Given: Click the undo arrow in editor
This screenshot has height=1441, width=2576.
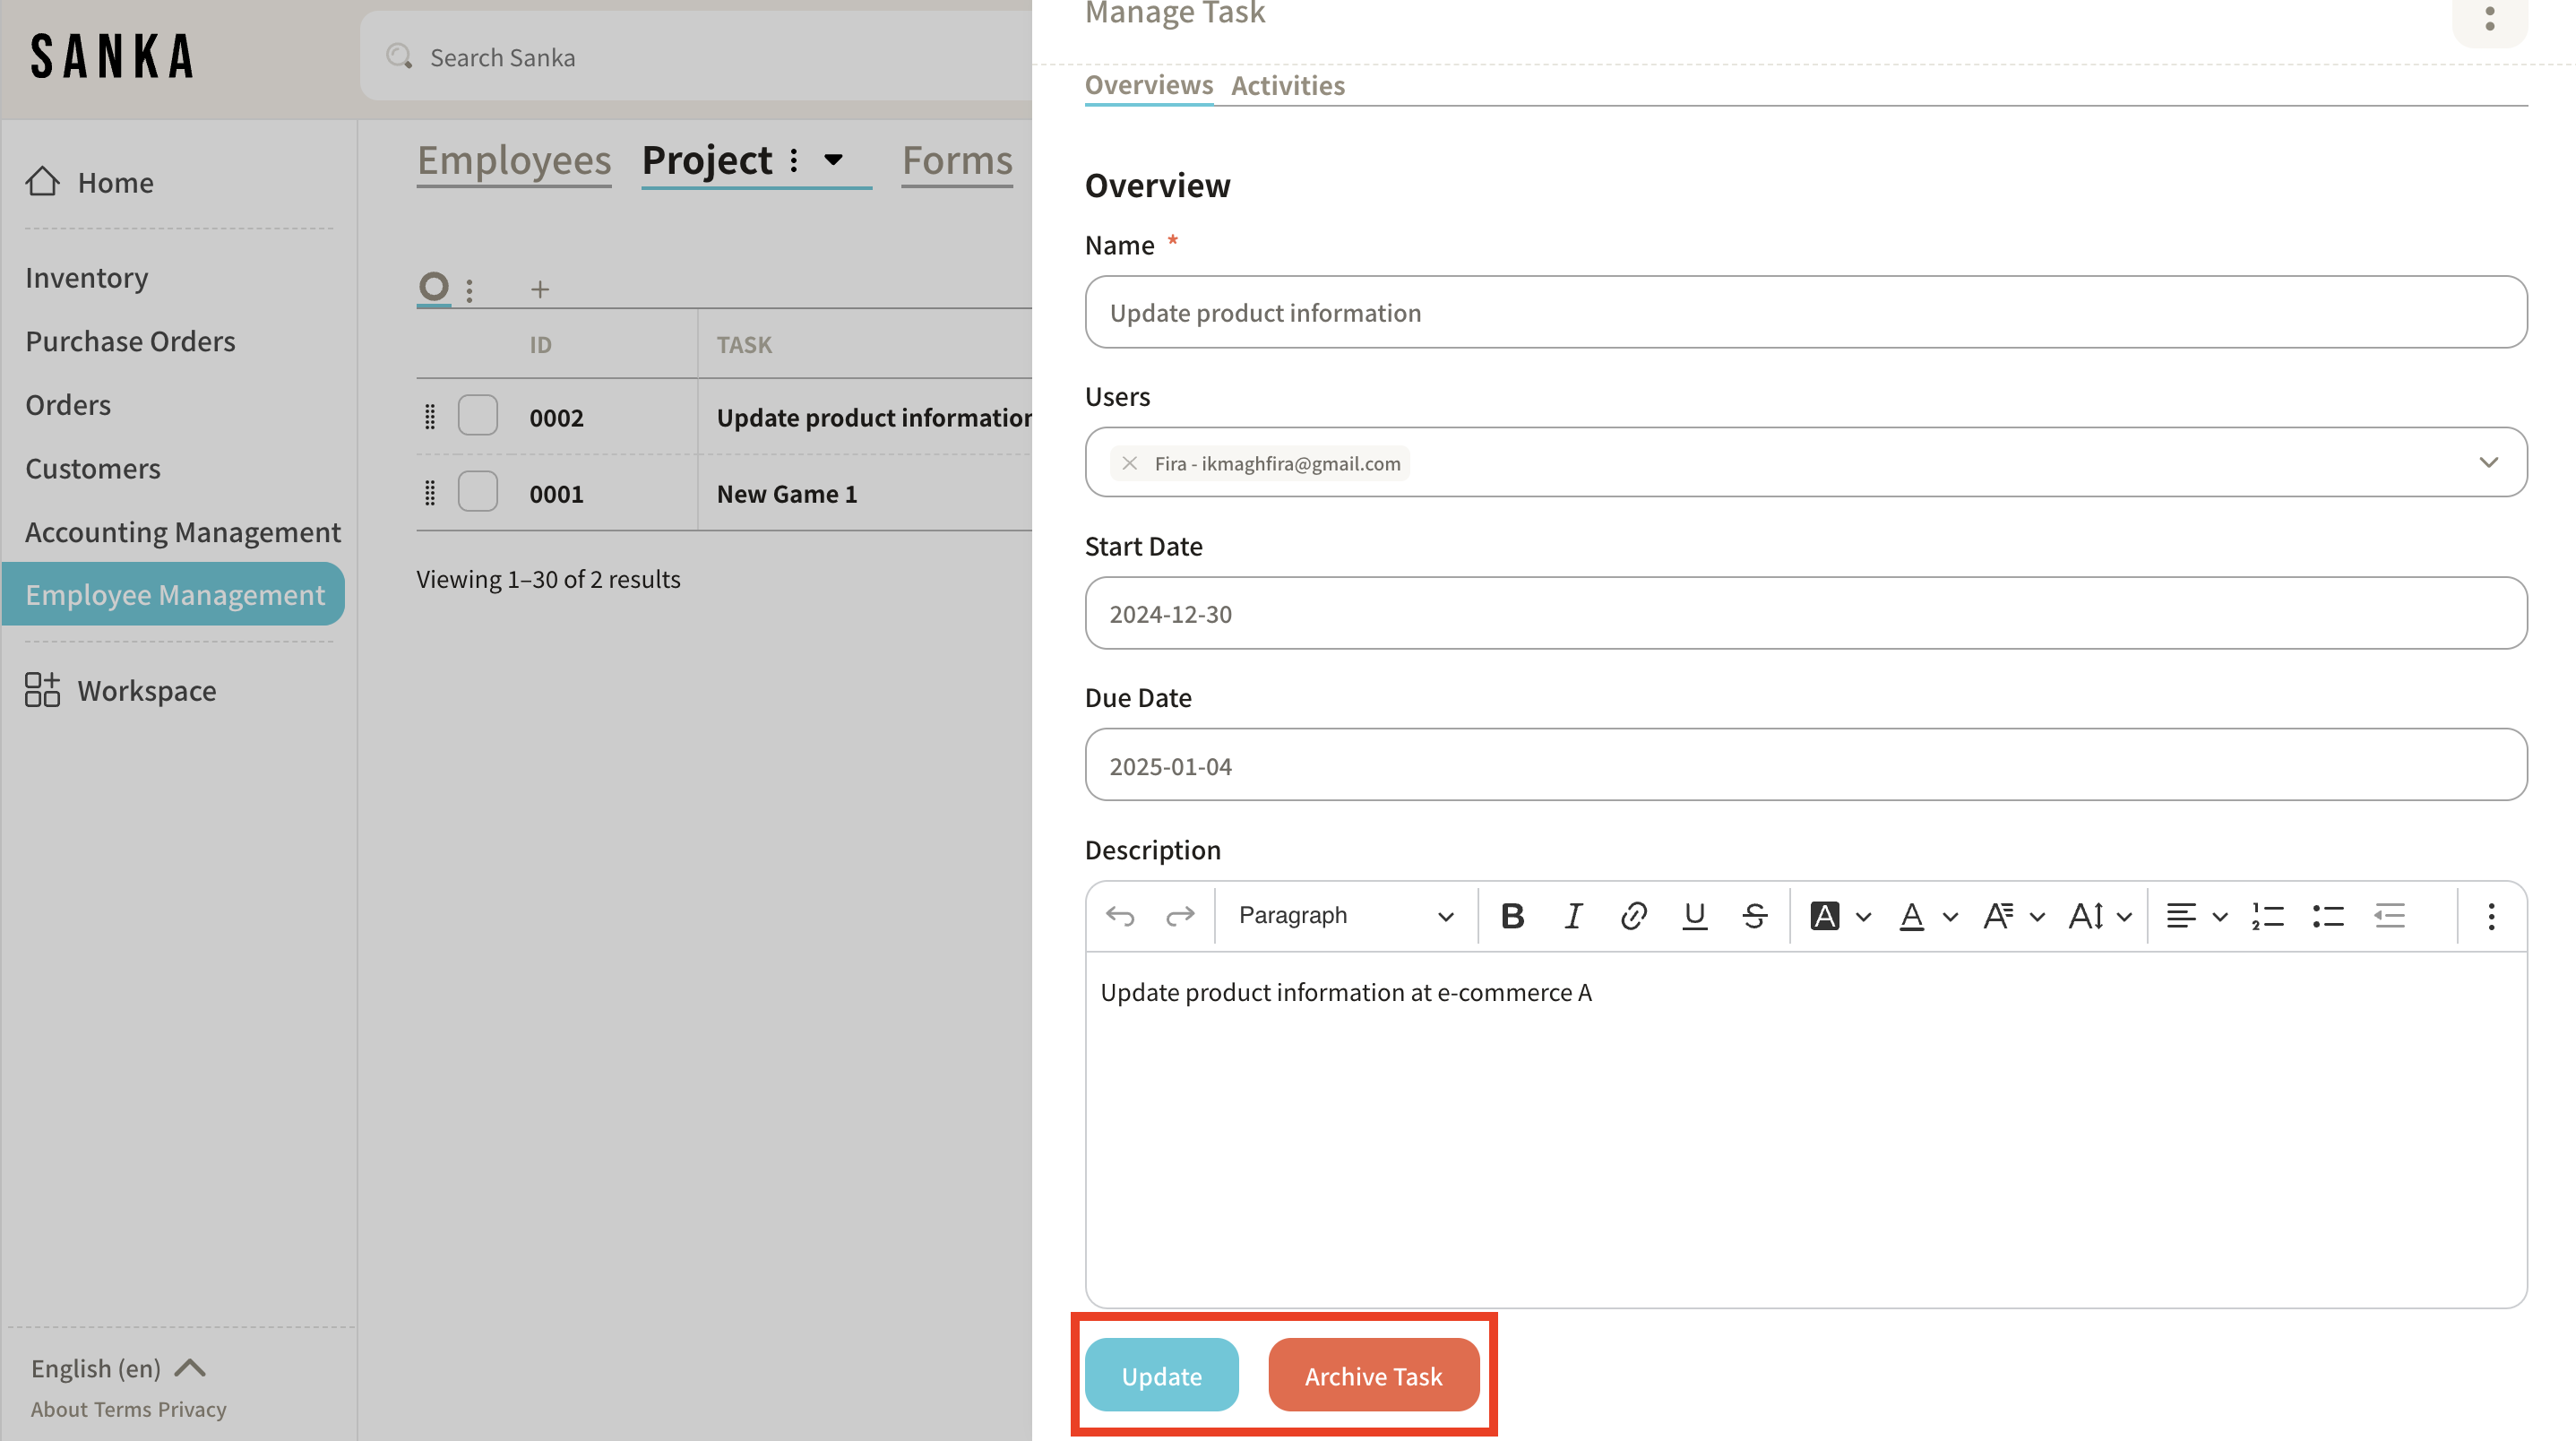Looking at the screenshot, I should coord(1120,916).
